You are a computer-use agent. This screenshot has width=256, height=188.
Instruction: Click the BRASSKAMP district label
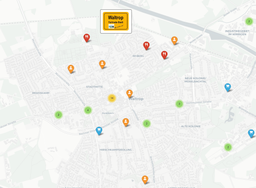tap(41, 93)
